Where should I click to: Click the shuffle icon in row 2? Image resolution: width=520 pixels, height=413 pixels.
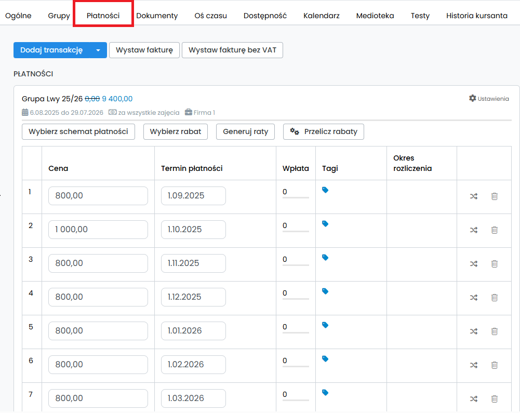point(474,230)
